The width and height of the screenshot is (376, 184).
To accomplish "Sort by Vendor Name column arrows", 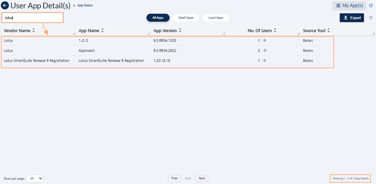I will tap(34, 30).
